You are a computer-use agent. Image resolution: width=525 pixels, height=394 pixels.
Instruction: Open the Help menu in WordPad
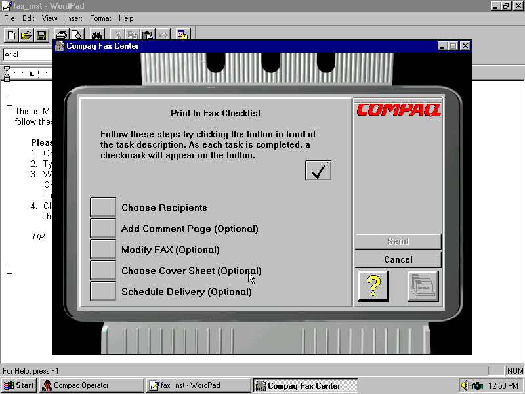126,18
